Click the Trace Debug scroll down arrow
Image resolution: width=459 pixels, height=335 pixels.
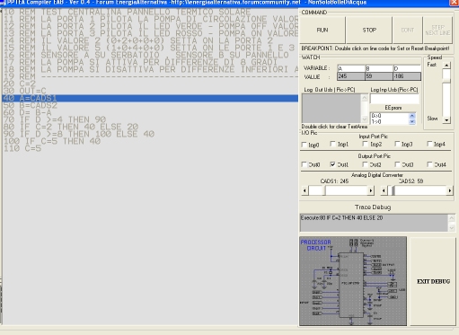[452, 228]
